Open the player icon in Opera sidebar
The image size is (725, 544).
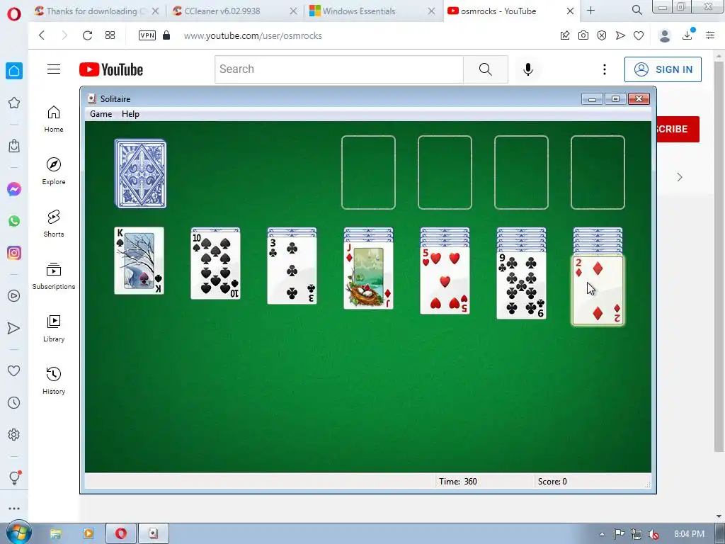[14, 296]
